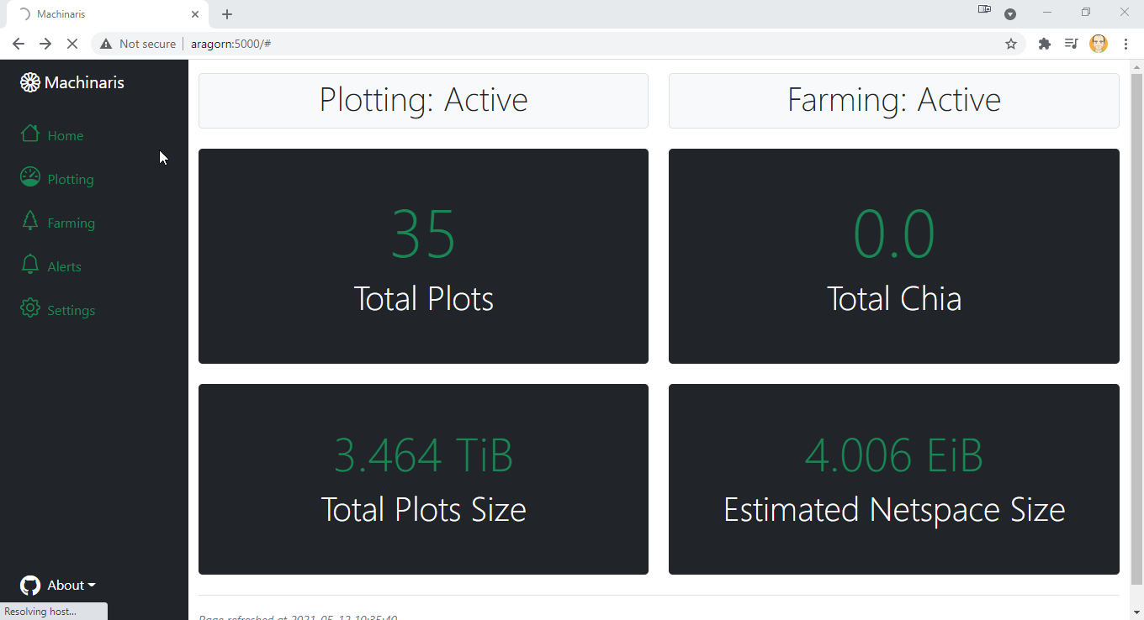Click the GitHub logo icon
This screenshot has height=620, width=1144.
point(30,586)
